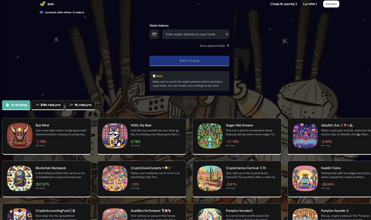Switch to the 24h return tab
This screenshot has width=371, height=220.
pos(48,105)
